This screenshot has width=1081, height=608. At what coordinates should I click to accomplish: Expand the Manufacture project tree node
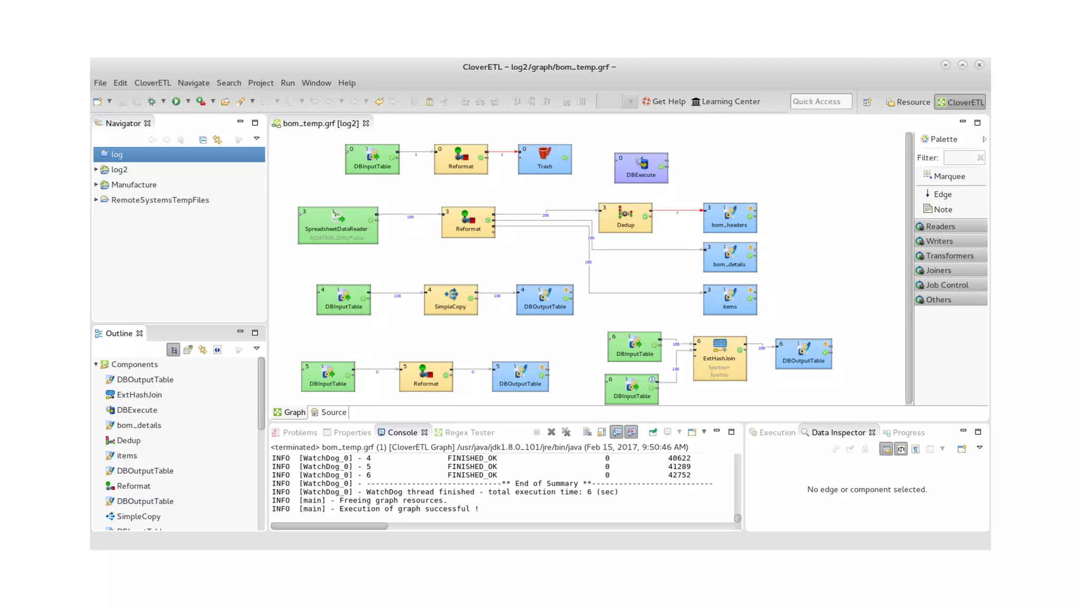coord(96,185)
